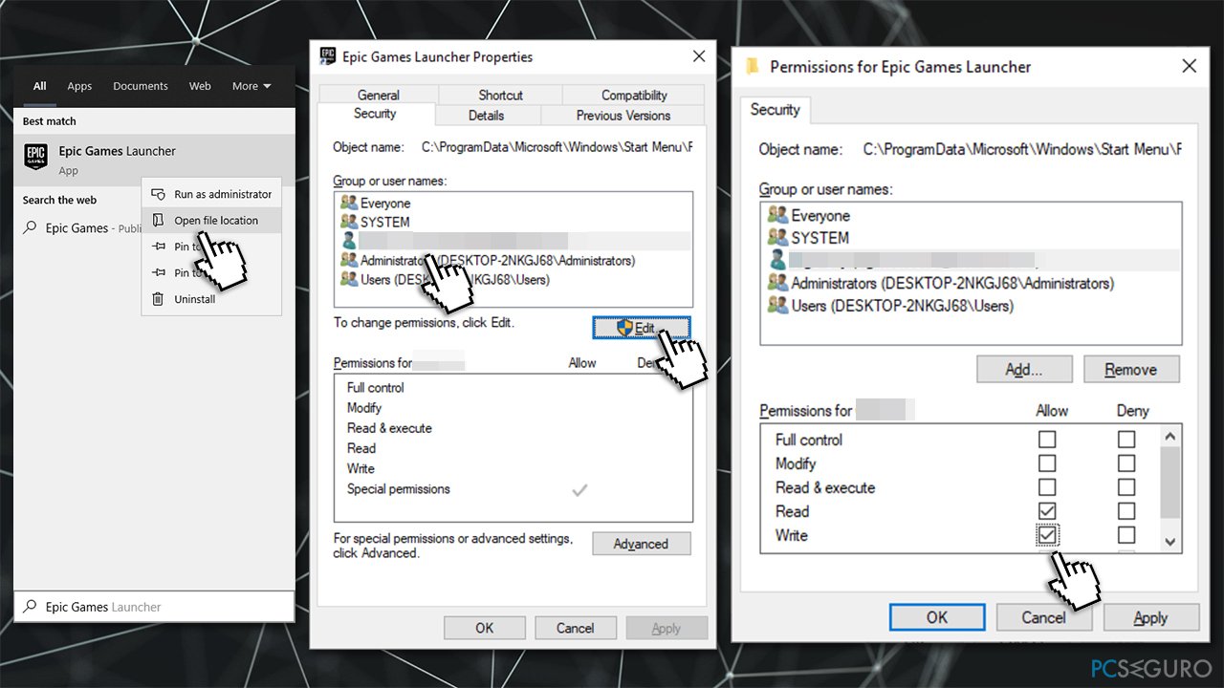Click Cancel in the Permissions dialog
Image resolution: width=1224 pixels, height=688 pixels.
(x=1043, y=617)
